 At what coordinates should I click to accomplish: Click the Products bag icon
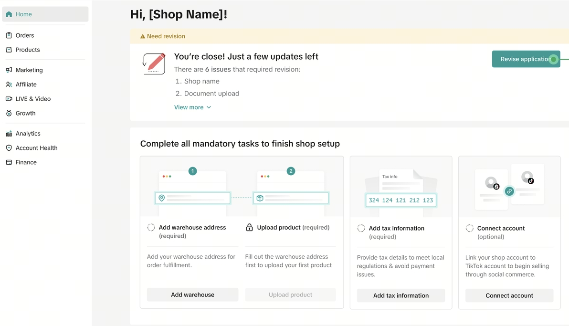(x=9, y=50)
